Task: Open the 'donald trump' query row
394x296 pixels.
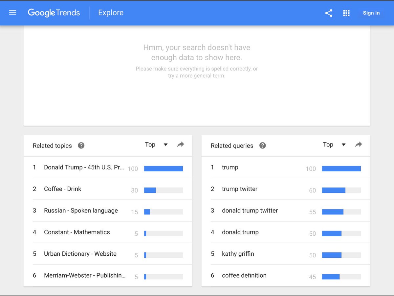Action: pos(286,232)
